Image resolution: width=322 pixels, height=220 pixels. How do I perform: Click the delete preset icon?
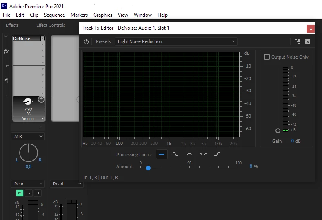pos(308,41)
